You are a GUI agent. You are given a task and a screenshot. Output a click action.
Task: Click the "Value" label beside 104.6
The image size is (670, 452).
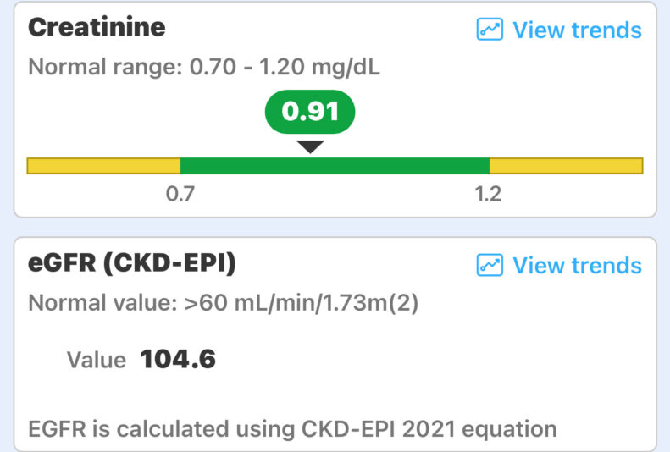click(x=96, y=361)
